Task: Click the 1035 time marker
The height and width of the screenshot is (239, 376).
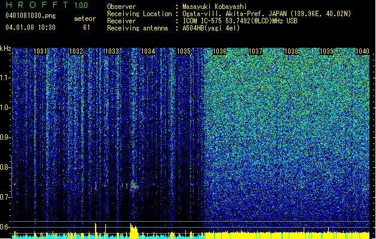Action: click(x=184, y=51)
